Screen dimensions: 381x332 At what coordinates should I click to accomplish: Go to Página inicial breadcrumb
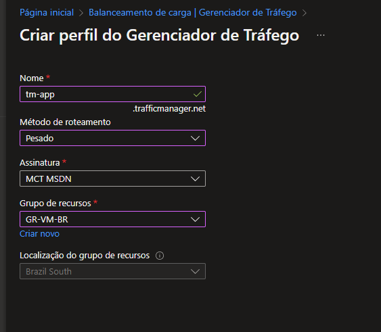[x=47, y=13]
